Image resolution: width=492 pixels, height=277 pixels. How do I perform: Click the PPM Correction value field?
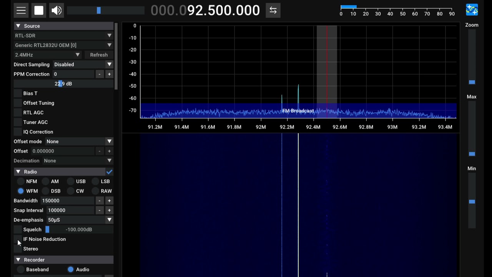click(x=73, y=74)
